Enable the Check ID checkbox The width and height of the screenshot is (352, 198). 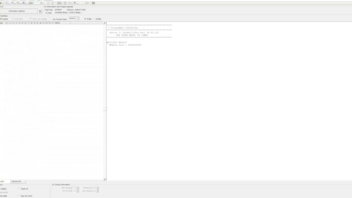pyautogui.click(x=19, y=189)
